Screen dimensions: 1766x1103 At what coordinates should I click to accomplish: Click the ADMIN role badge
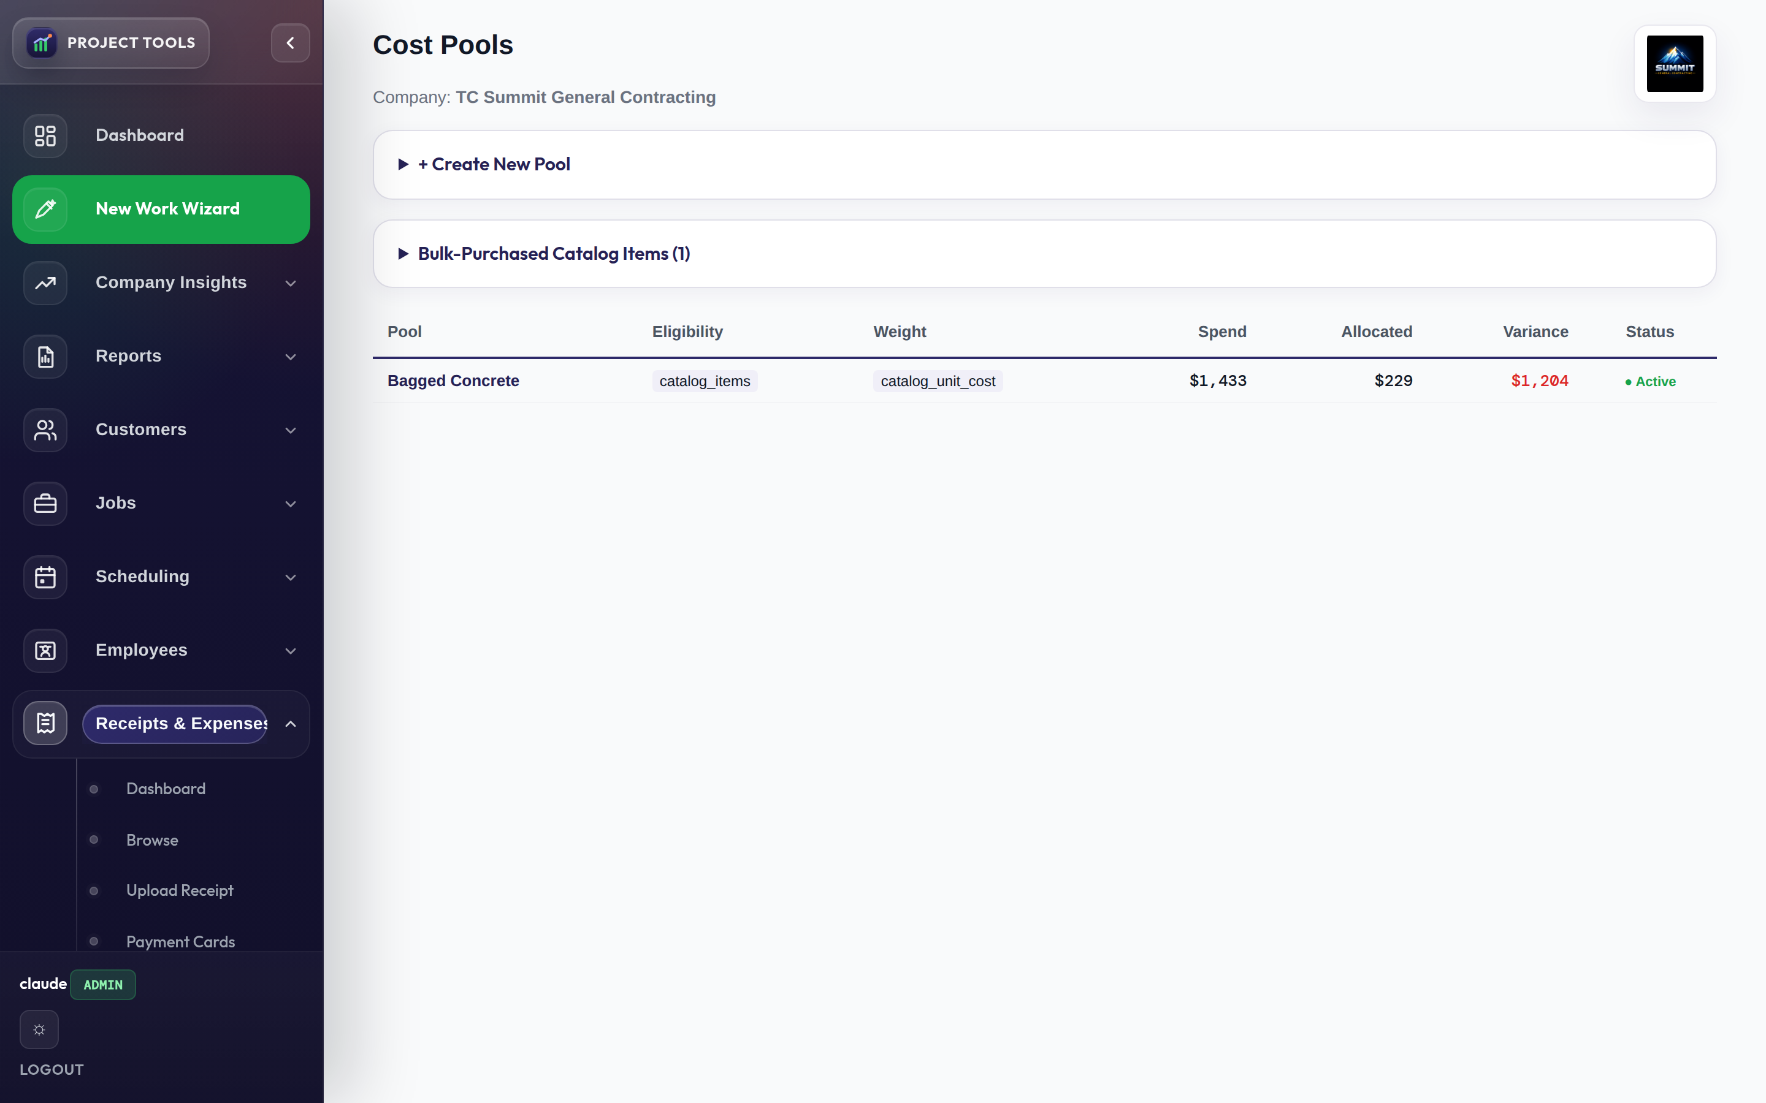103,984
